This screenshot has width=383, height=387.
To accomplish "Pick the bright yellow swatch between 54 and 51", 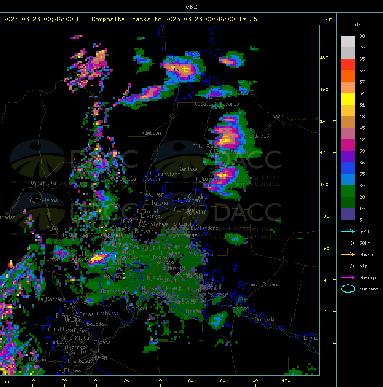I will click(348, 99).
